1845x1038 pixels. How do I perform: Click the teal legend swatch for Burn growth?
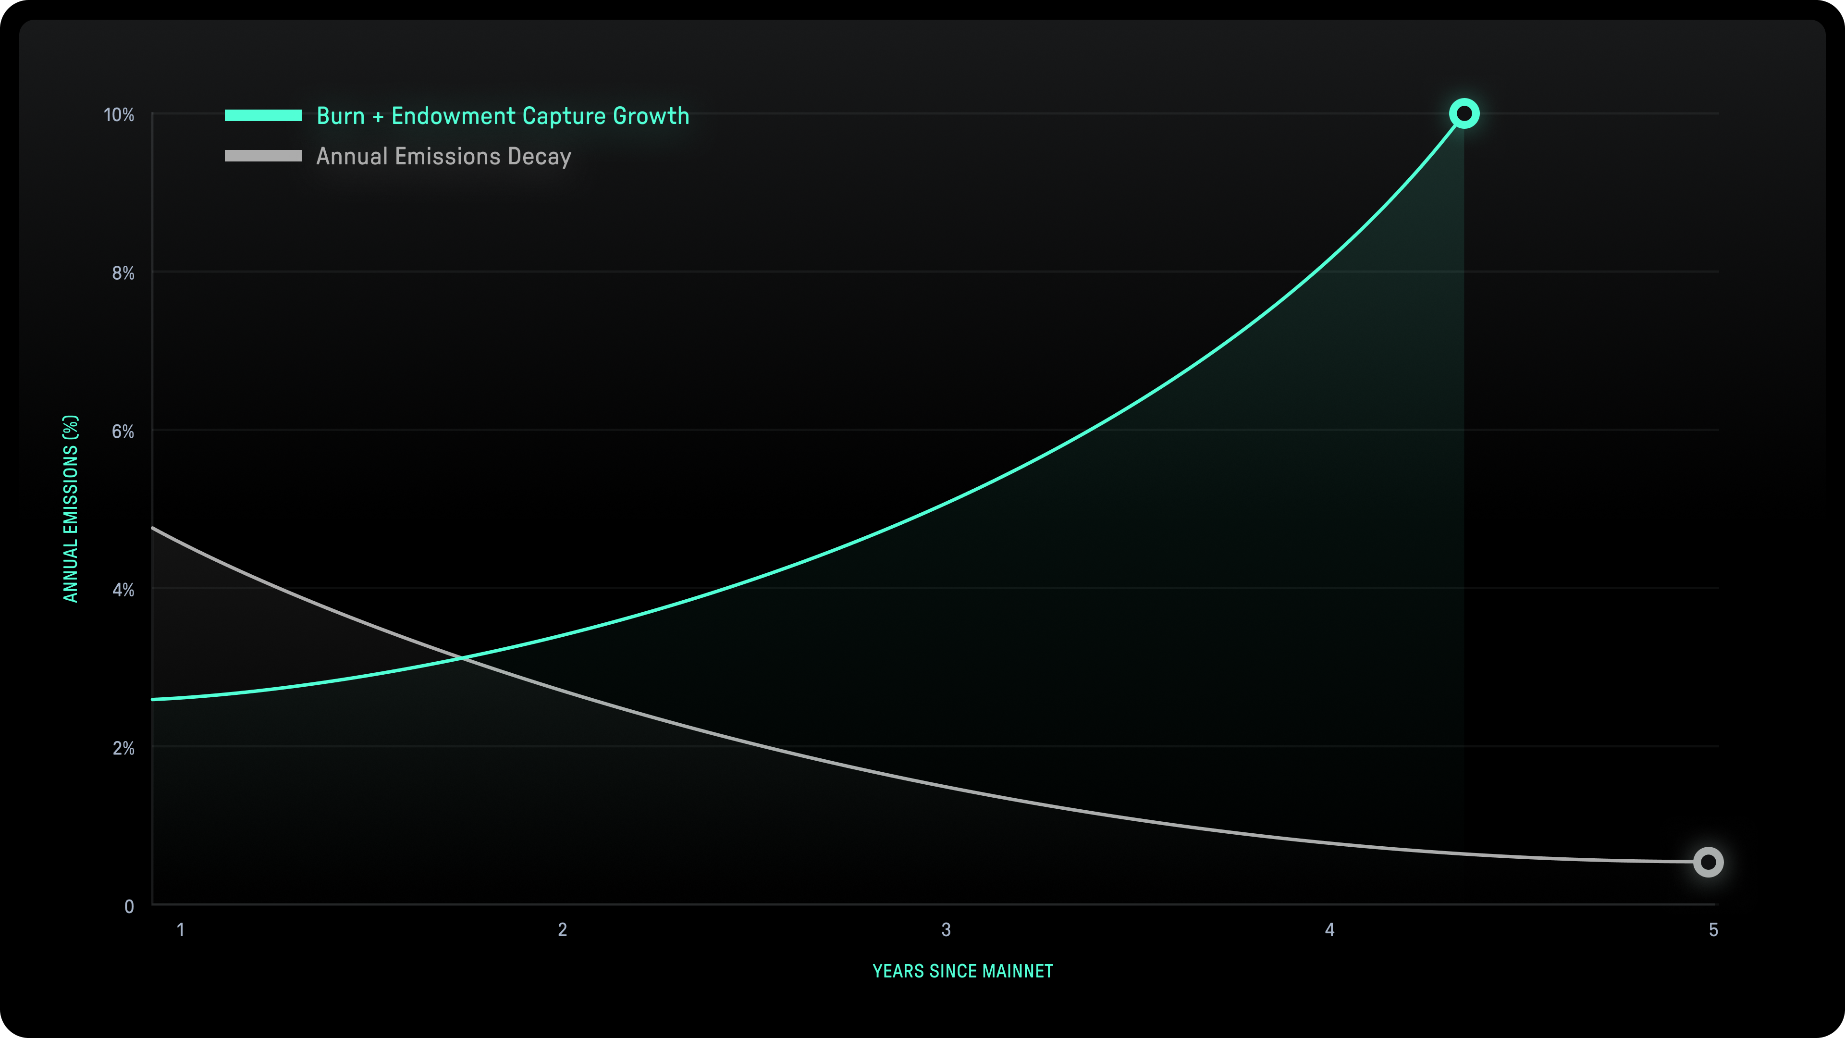[x=263, y=115]
